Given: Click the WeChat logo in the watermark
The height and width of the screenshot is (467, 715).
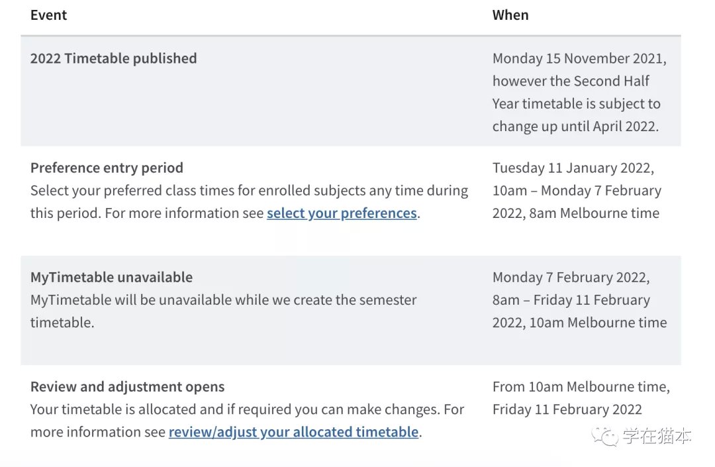Looking at the screenshot, I should click(x=604, y=437).
